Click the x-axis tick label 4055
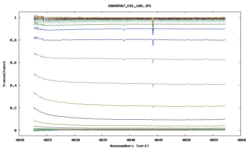247x148 pixels. click(213, 140)
